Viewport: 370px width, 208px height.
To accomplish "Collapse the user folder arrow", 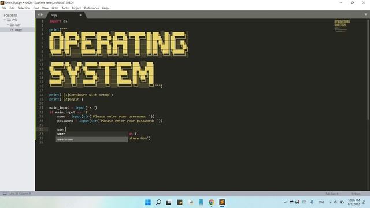I will point(8,25).
